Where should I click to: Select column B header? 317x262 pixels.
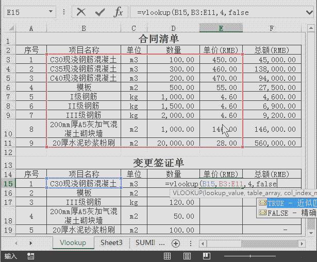point(84,28)
